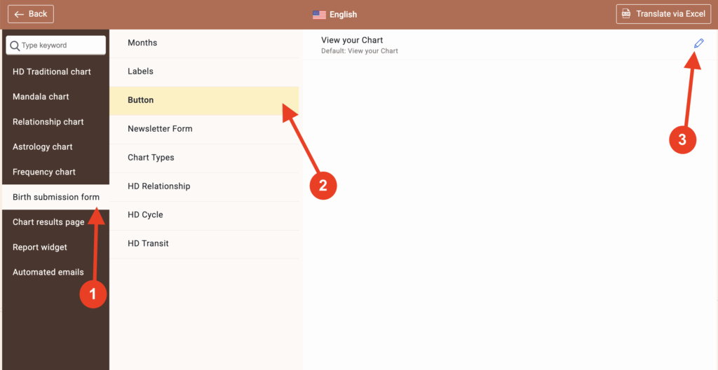
Task: Select the HD Cycle category
Action: pyautogui.click(x=145, y=215)
